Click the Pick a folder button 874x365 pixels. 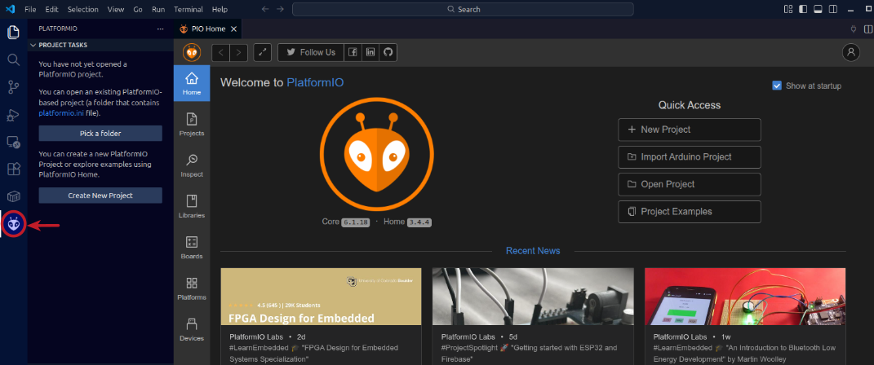click(x=100, y=133)
